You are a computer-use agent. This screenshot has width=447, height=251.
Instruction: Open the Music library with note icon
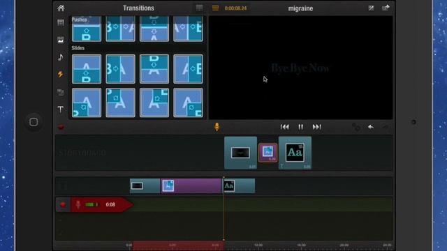(61, 57)
